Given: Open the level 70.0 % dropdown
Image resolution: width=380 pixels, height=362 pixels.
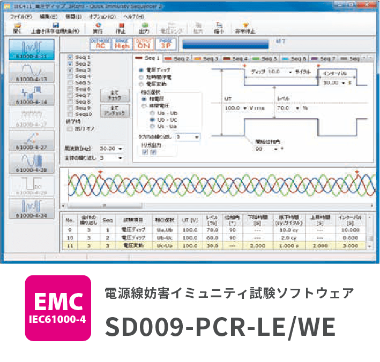Looking at the screenshot, I should click(297, 108).
